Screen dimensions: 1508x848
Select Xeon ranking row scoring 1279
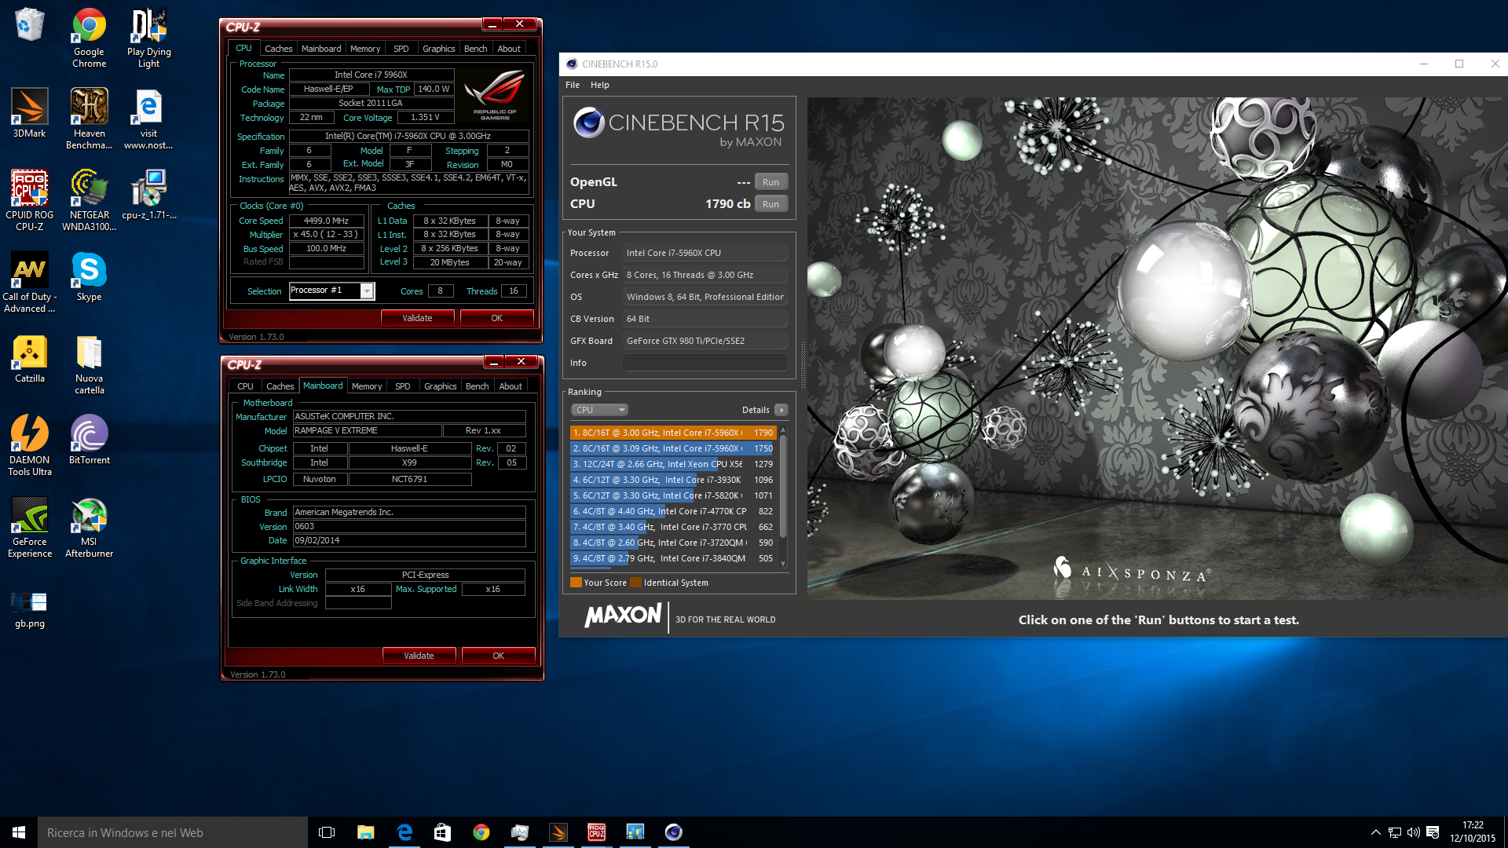tap(673, 464)
